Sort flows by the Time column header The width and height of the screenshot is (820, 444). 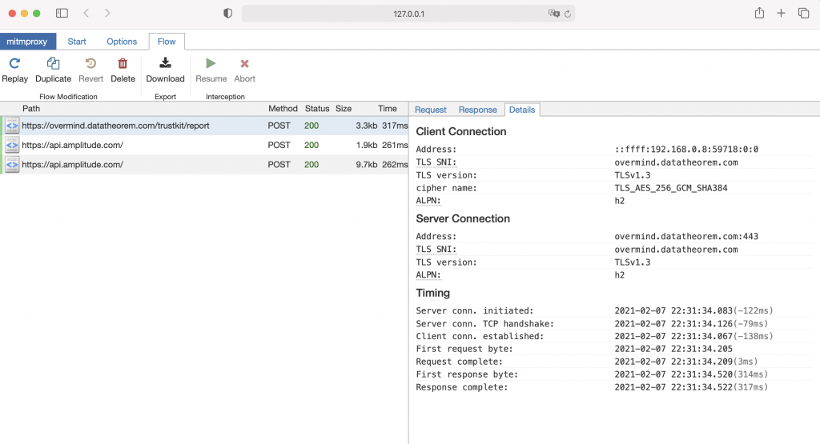tap(388, 108)
